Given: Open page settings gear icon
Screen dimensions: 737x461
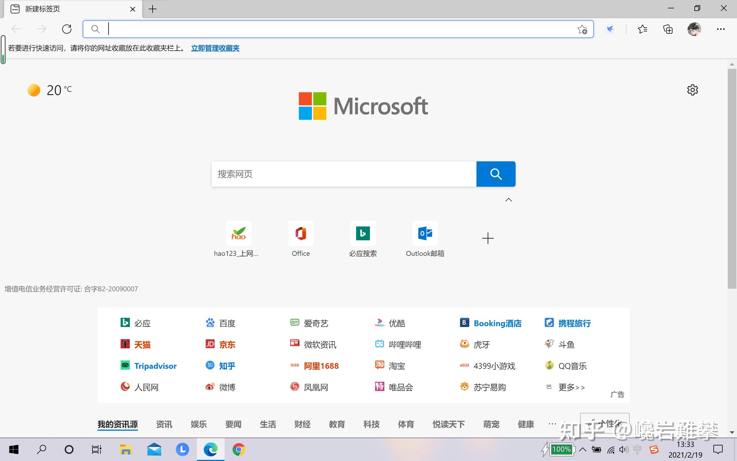Looking at the screenshot, I should 693,90.
